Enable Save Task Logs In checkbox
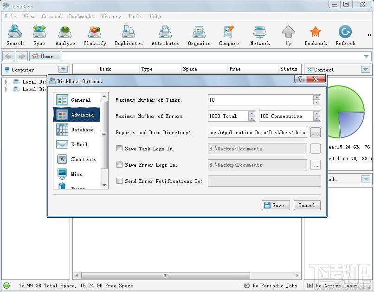Image resolution: width=374 pixels, height=292 pixels. (x=119, y=149)
